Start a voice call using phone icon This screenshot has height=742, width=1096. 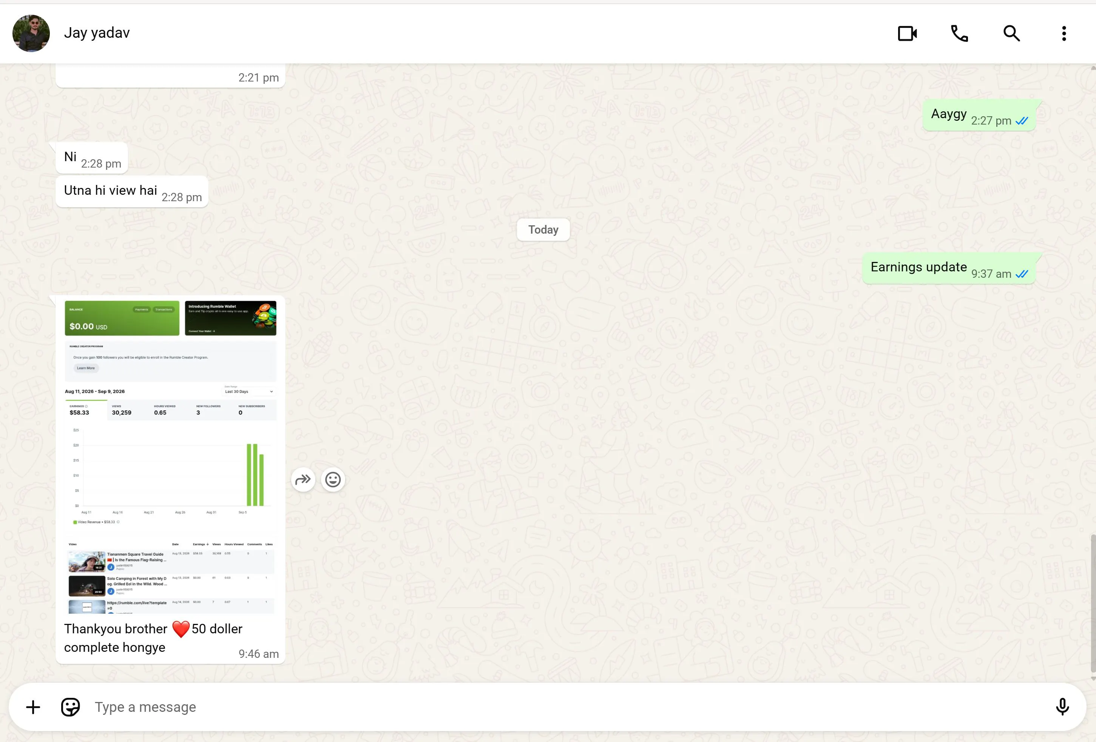(959, 34)
